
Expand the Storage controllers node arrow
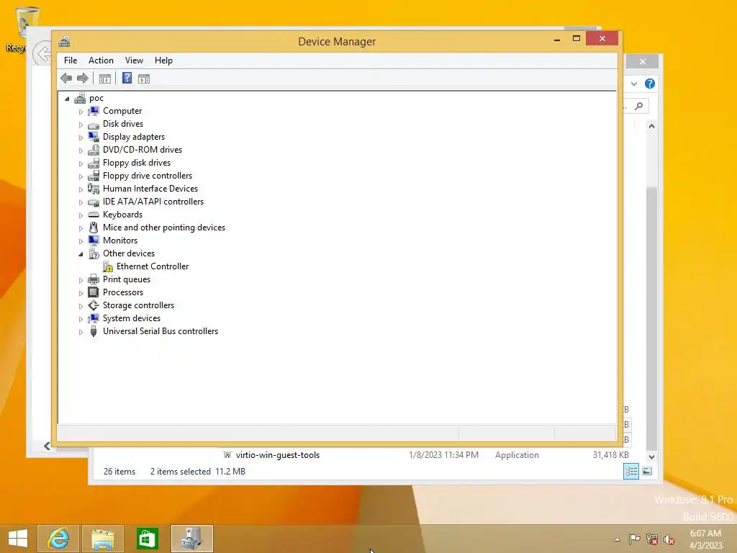pos(81,306)
